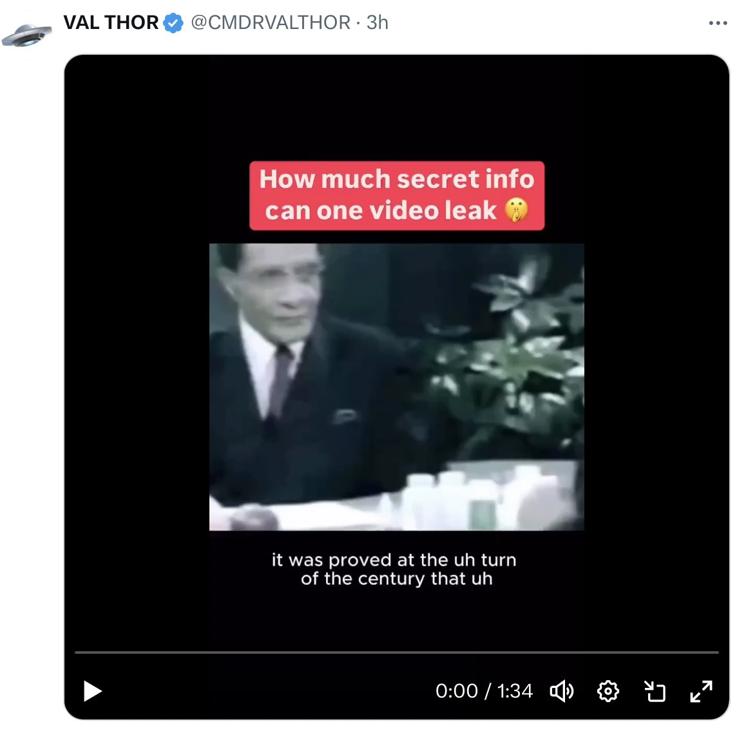Seek to the middle of the video progress bar
Viewport: 748px width, 733px height.
tap(397, 652)
